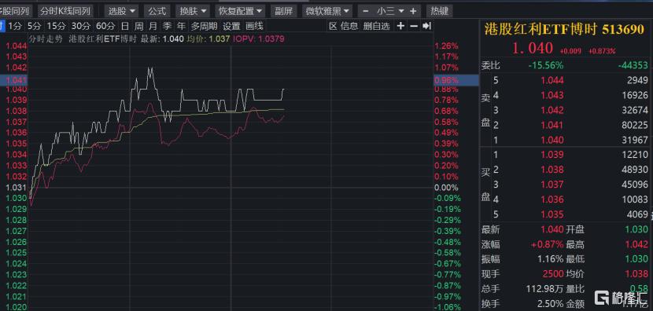Open the 微软雅黑 font dropdown
The image size is (653, 311).
(327, 11)
